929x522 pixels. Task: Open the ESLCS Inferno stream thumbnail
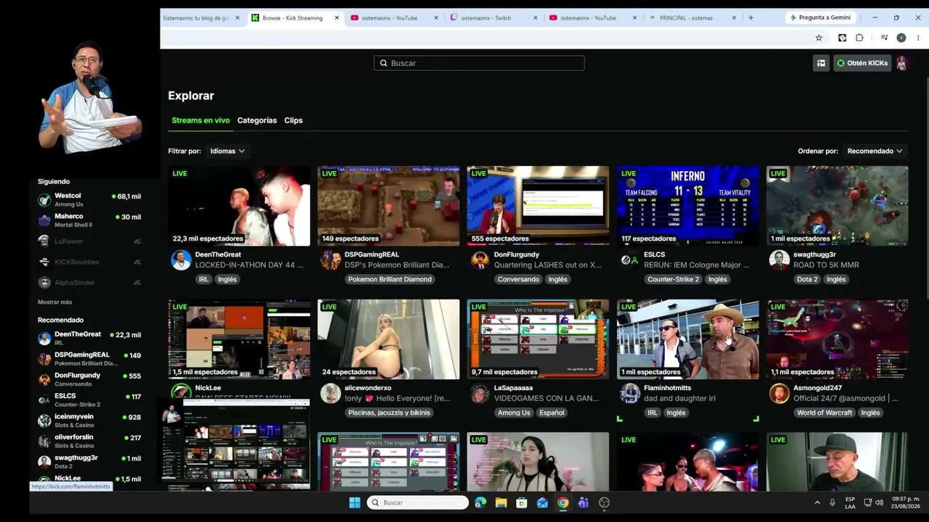click(x=687, y=206)
